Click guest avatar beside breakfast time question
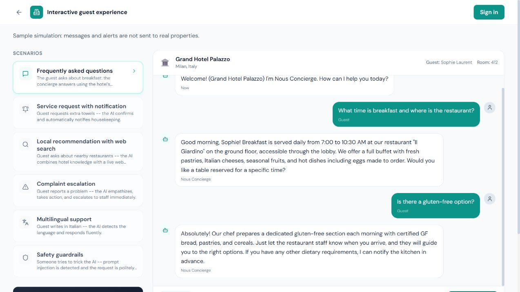This screenshot has height=292, width=520. tap(489, 108)
